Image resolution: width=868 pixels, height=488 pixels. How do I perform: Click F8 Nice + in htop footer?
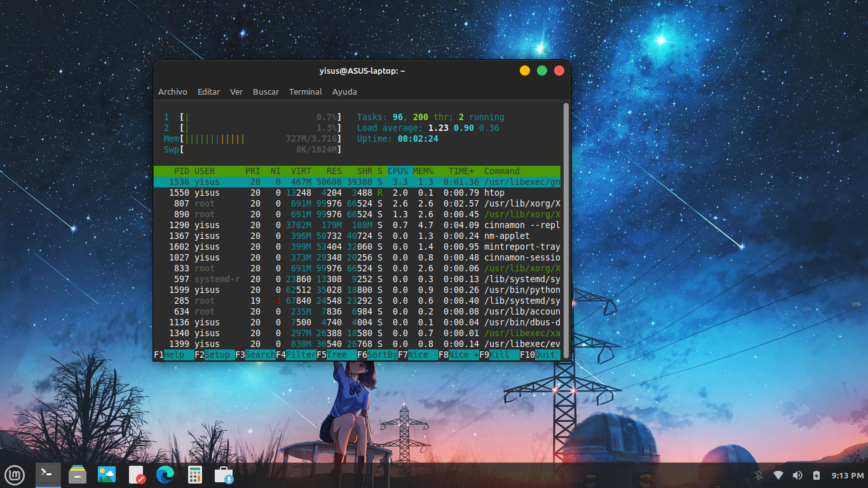459,355
